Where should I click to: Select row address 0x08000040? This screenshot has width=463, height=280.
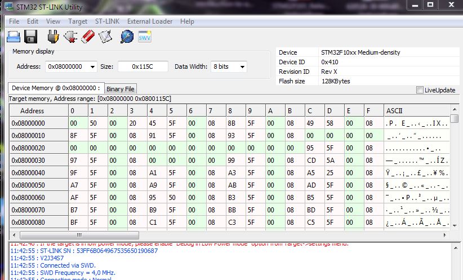tap(39, 173)
